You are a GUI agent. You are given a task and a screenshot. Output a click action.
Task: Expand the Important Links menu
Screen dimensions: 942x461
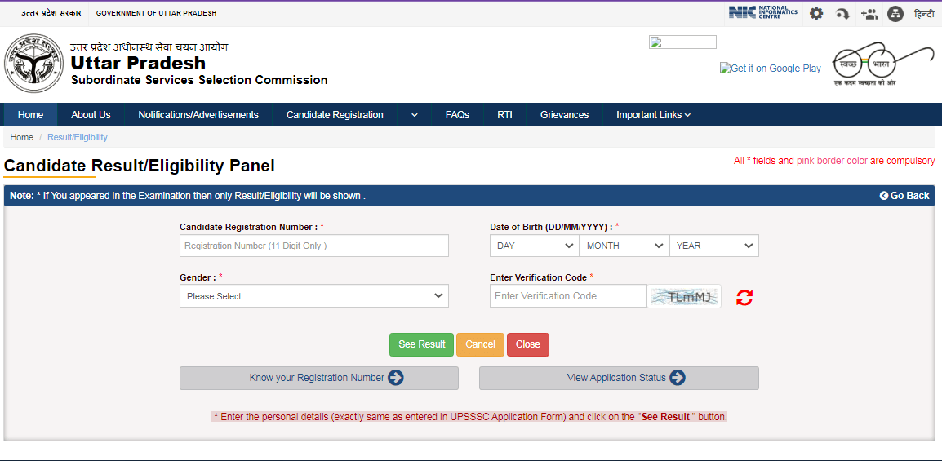click(653, 115)
